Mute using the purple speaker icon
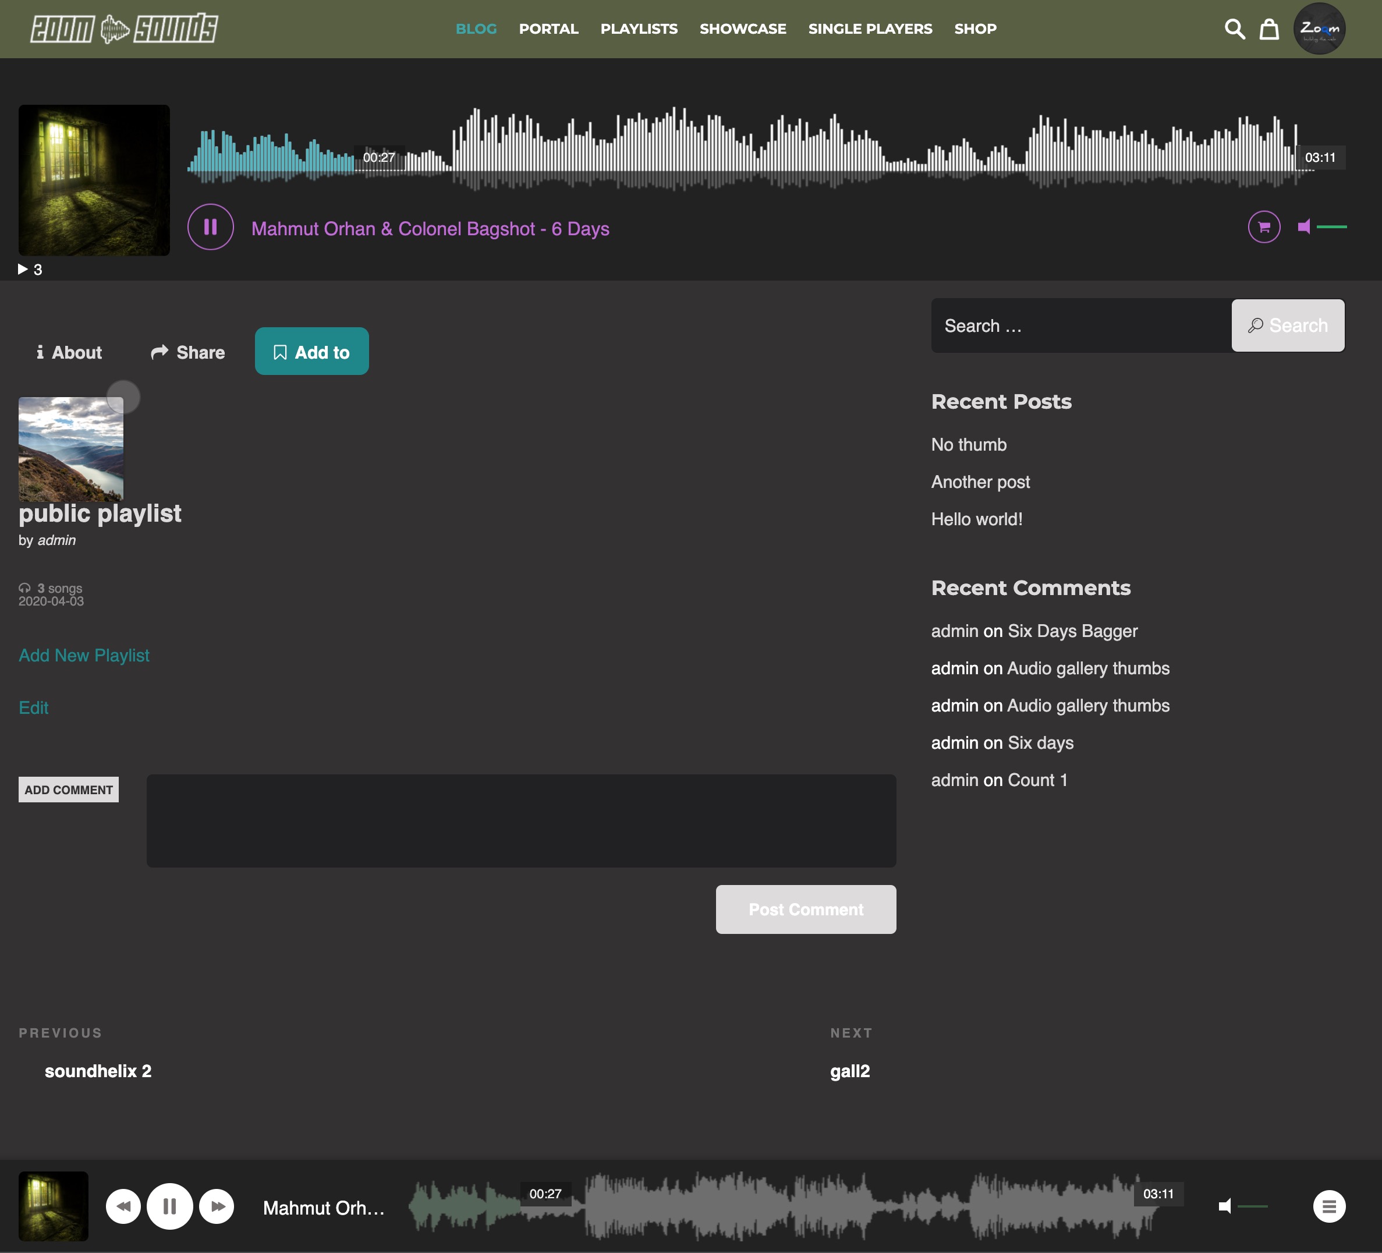 [1304, 226]
